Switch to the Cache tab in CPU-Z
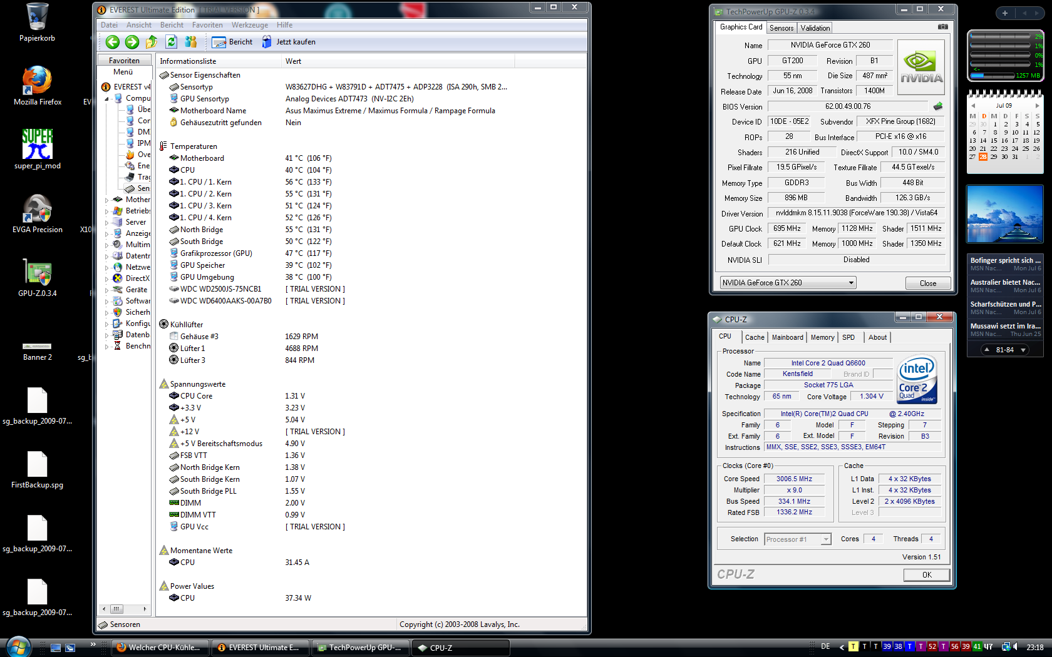 755,337
